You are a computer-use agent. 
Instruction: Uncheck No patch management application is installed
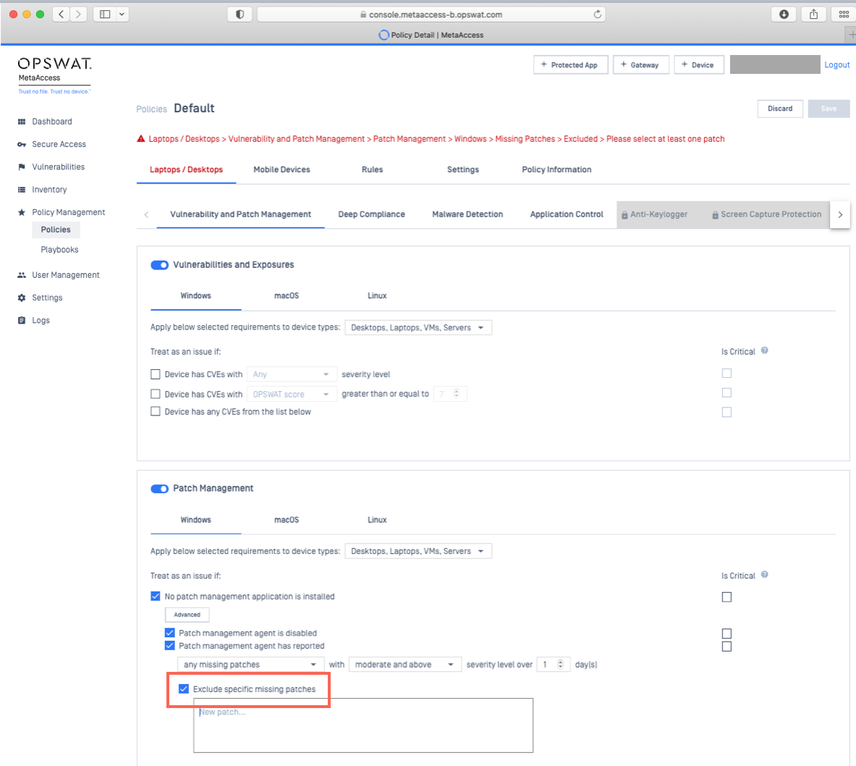pyautogui.click(x=156, y=596)
